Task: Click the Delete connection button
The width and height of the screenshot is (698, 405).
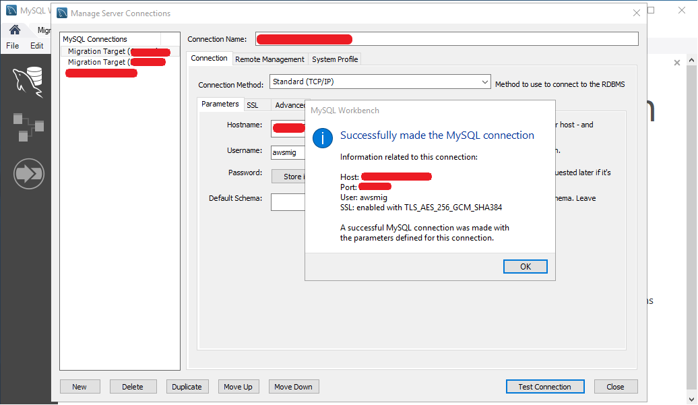Action: pos(133,387)
